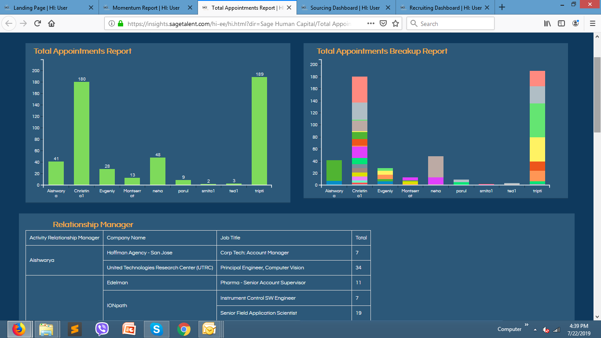Open a new tab with plus button

(x=502, y=7)
